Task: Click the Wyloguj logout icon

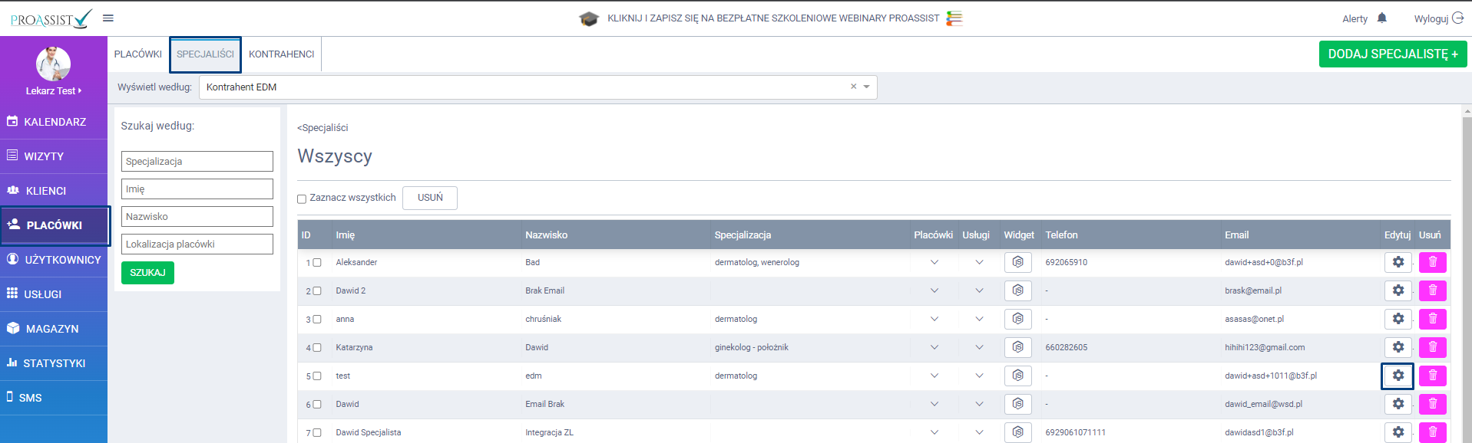Action: coord(1457,18)
